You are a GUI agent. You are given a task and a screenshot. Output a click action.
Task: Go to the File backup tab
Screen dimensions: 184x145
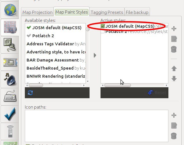pos(137,12)
